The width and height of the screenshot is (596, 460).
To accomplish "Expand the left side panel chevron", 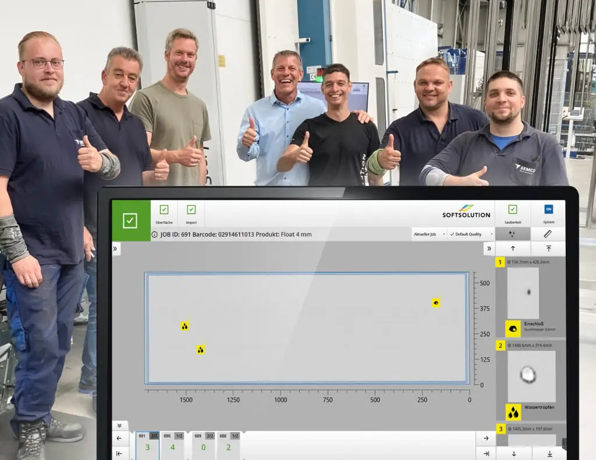I will 115,248.
